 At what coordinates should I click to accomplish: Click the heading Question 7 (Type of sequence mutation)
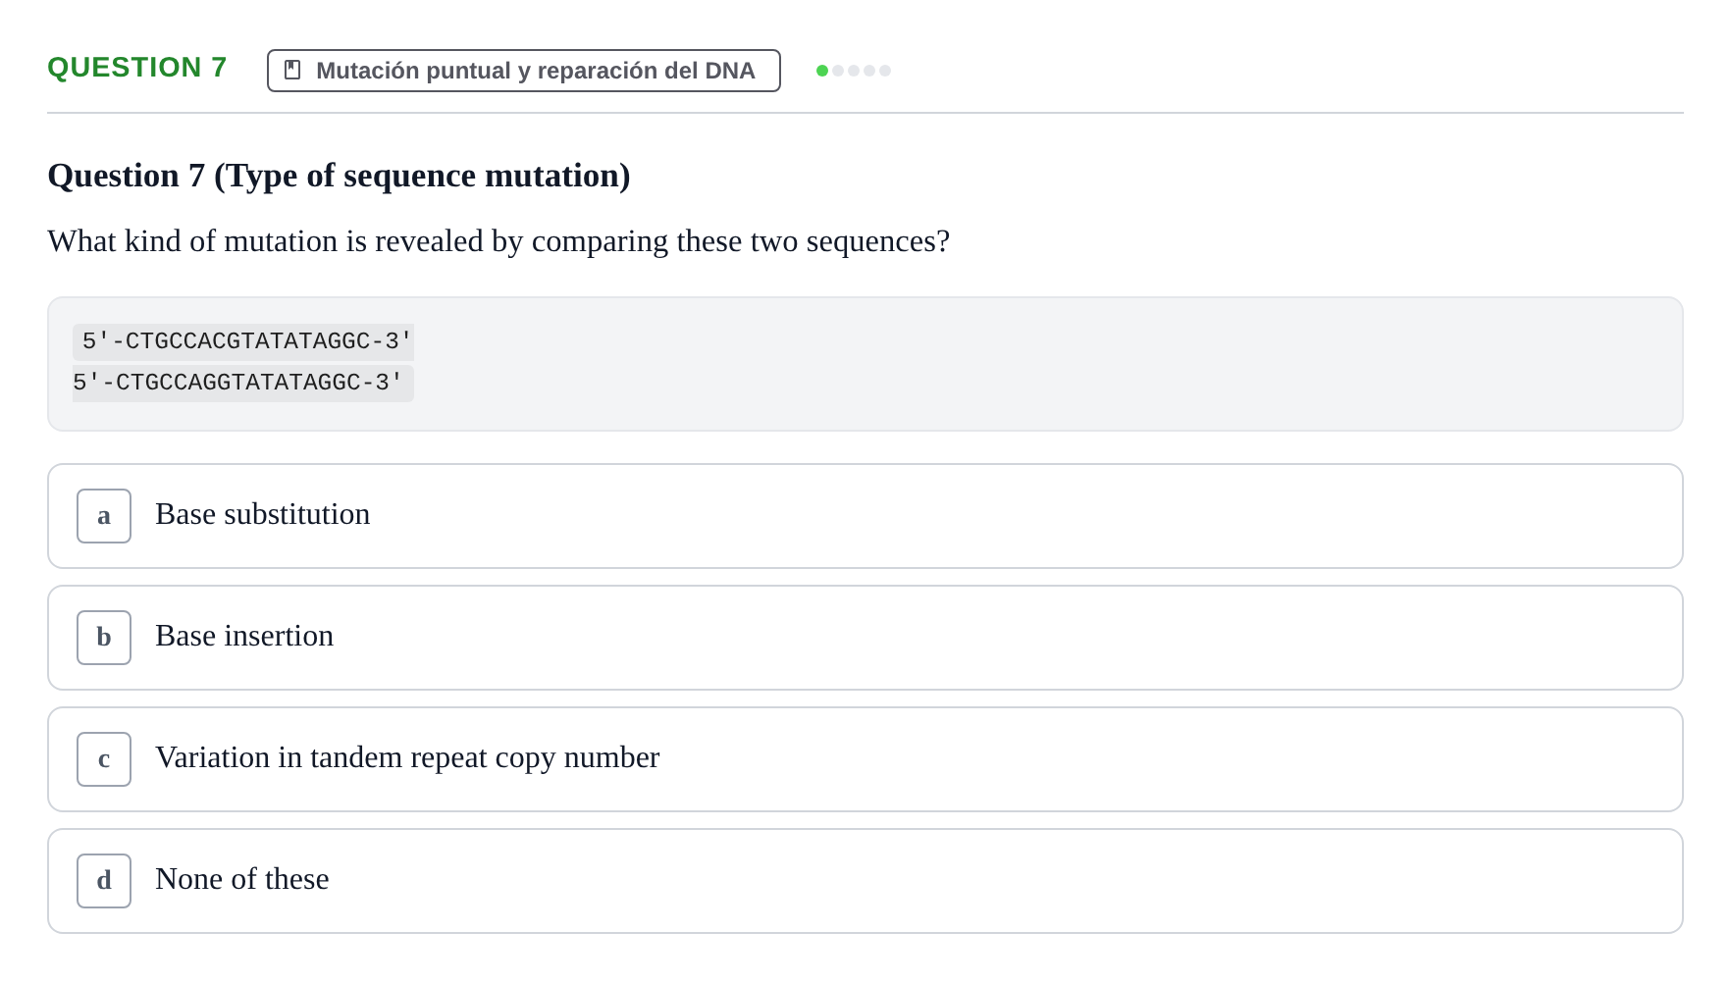point(339,176)
